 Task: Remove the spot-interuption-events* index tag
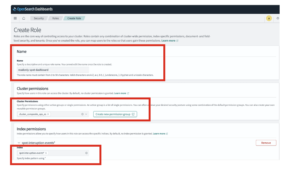(x=46, y=153)
